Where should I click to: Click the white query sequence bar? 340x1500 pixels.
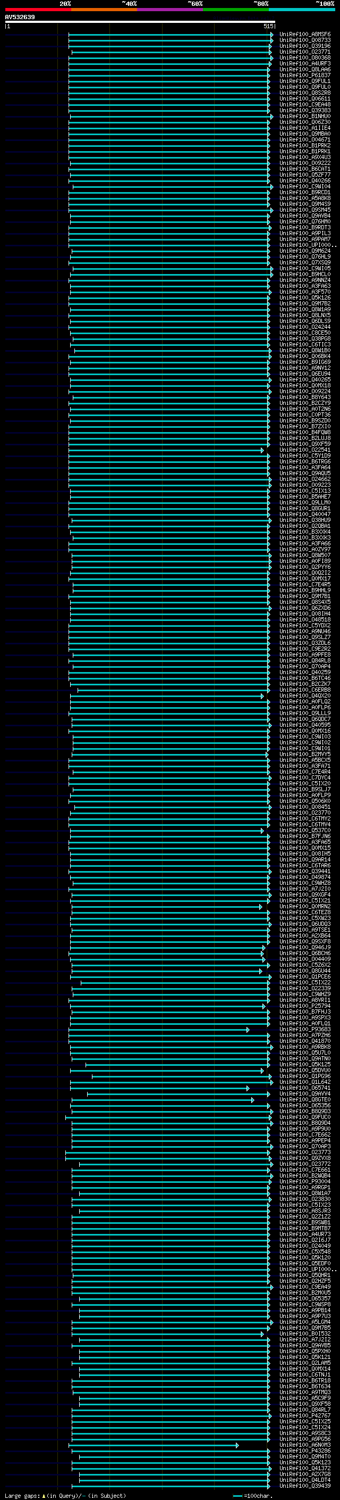[140, 22]
